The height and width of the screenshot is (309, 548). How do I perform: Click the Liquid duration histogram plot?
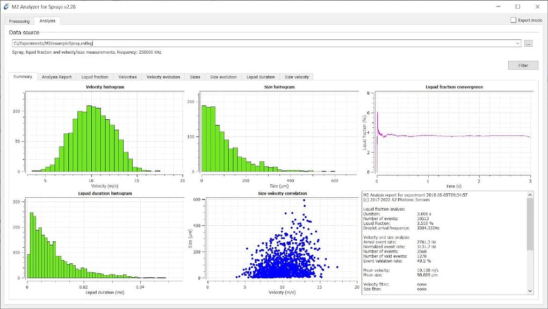pos(105,239)
